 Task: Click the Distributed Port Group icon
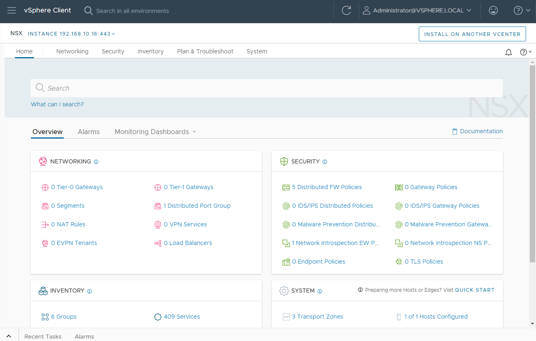coord(158,206)
